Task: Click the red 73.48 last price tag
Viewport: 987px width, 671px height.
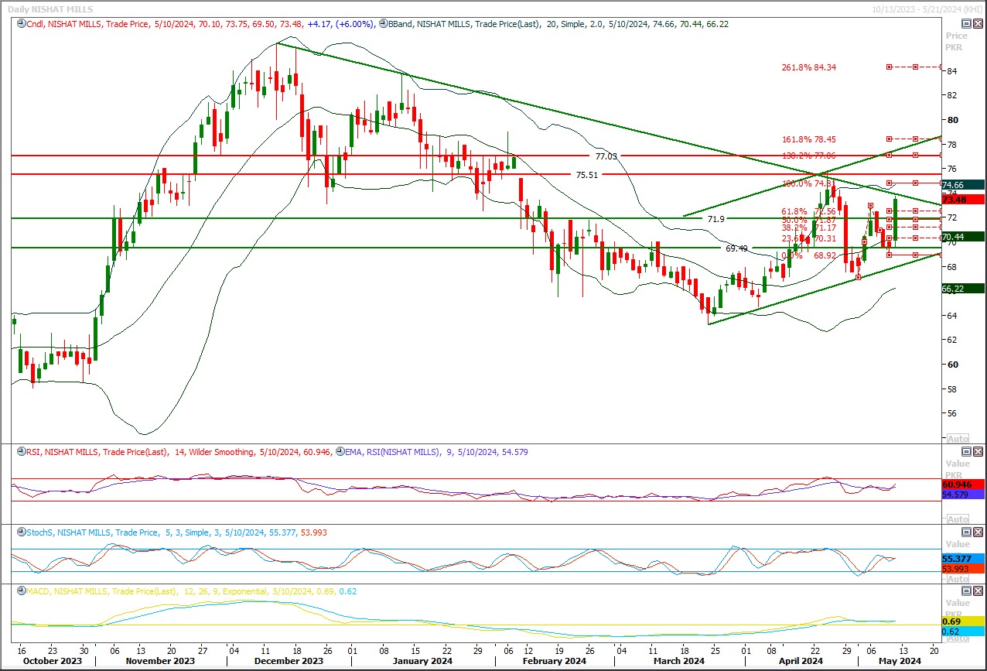Action: point(962,200)
